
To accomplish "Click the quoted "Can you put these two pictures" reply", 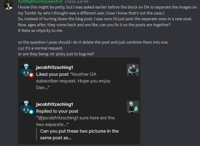I will point(80,135).
